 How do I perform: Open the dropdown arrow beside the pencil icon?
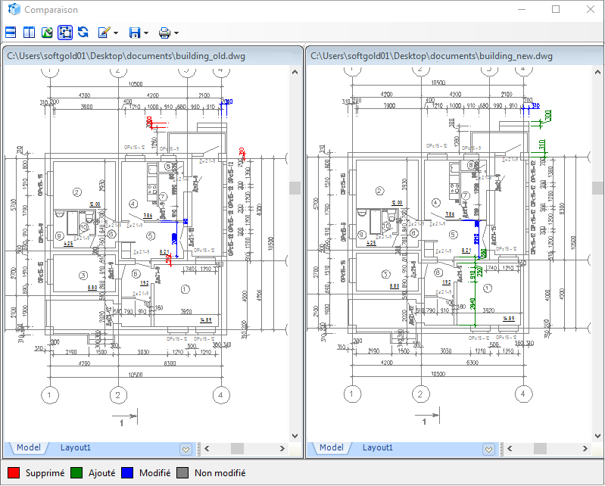pos(116,33)
